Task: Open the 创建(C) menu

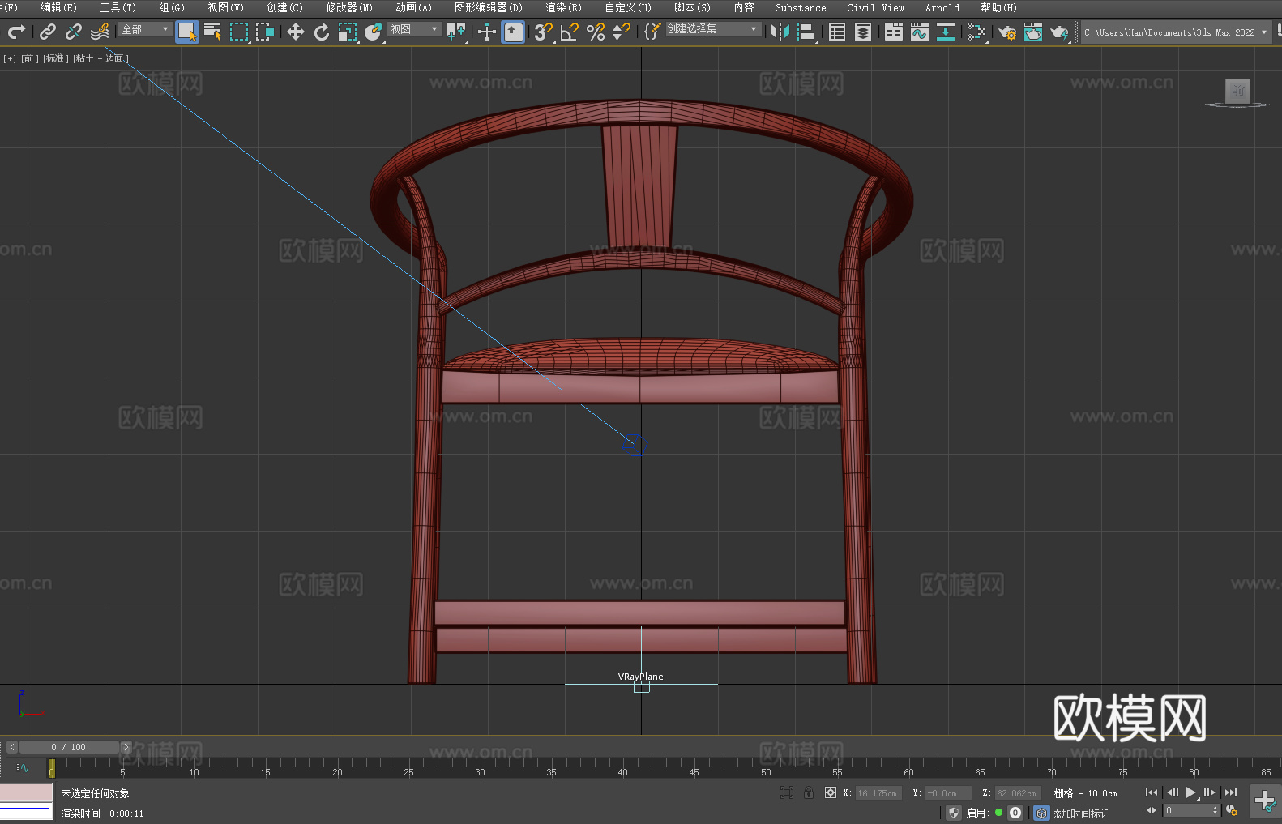Action: click(x=284, y=7)
